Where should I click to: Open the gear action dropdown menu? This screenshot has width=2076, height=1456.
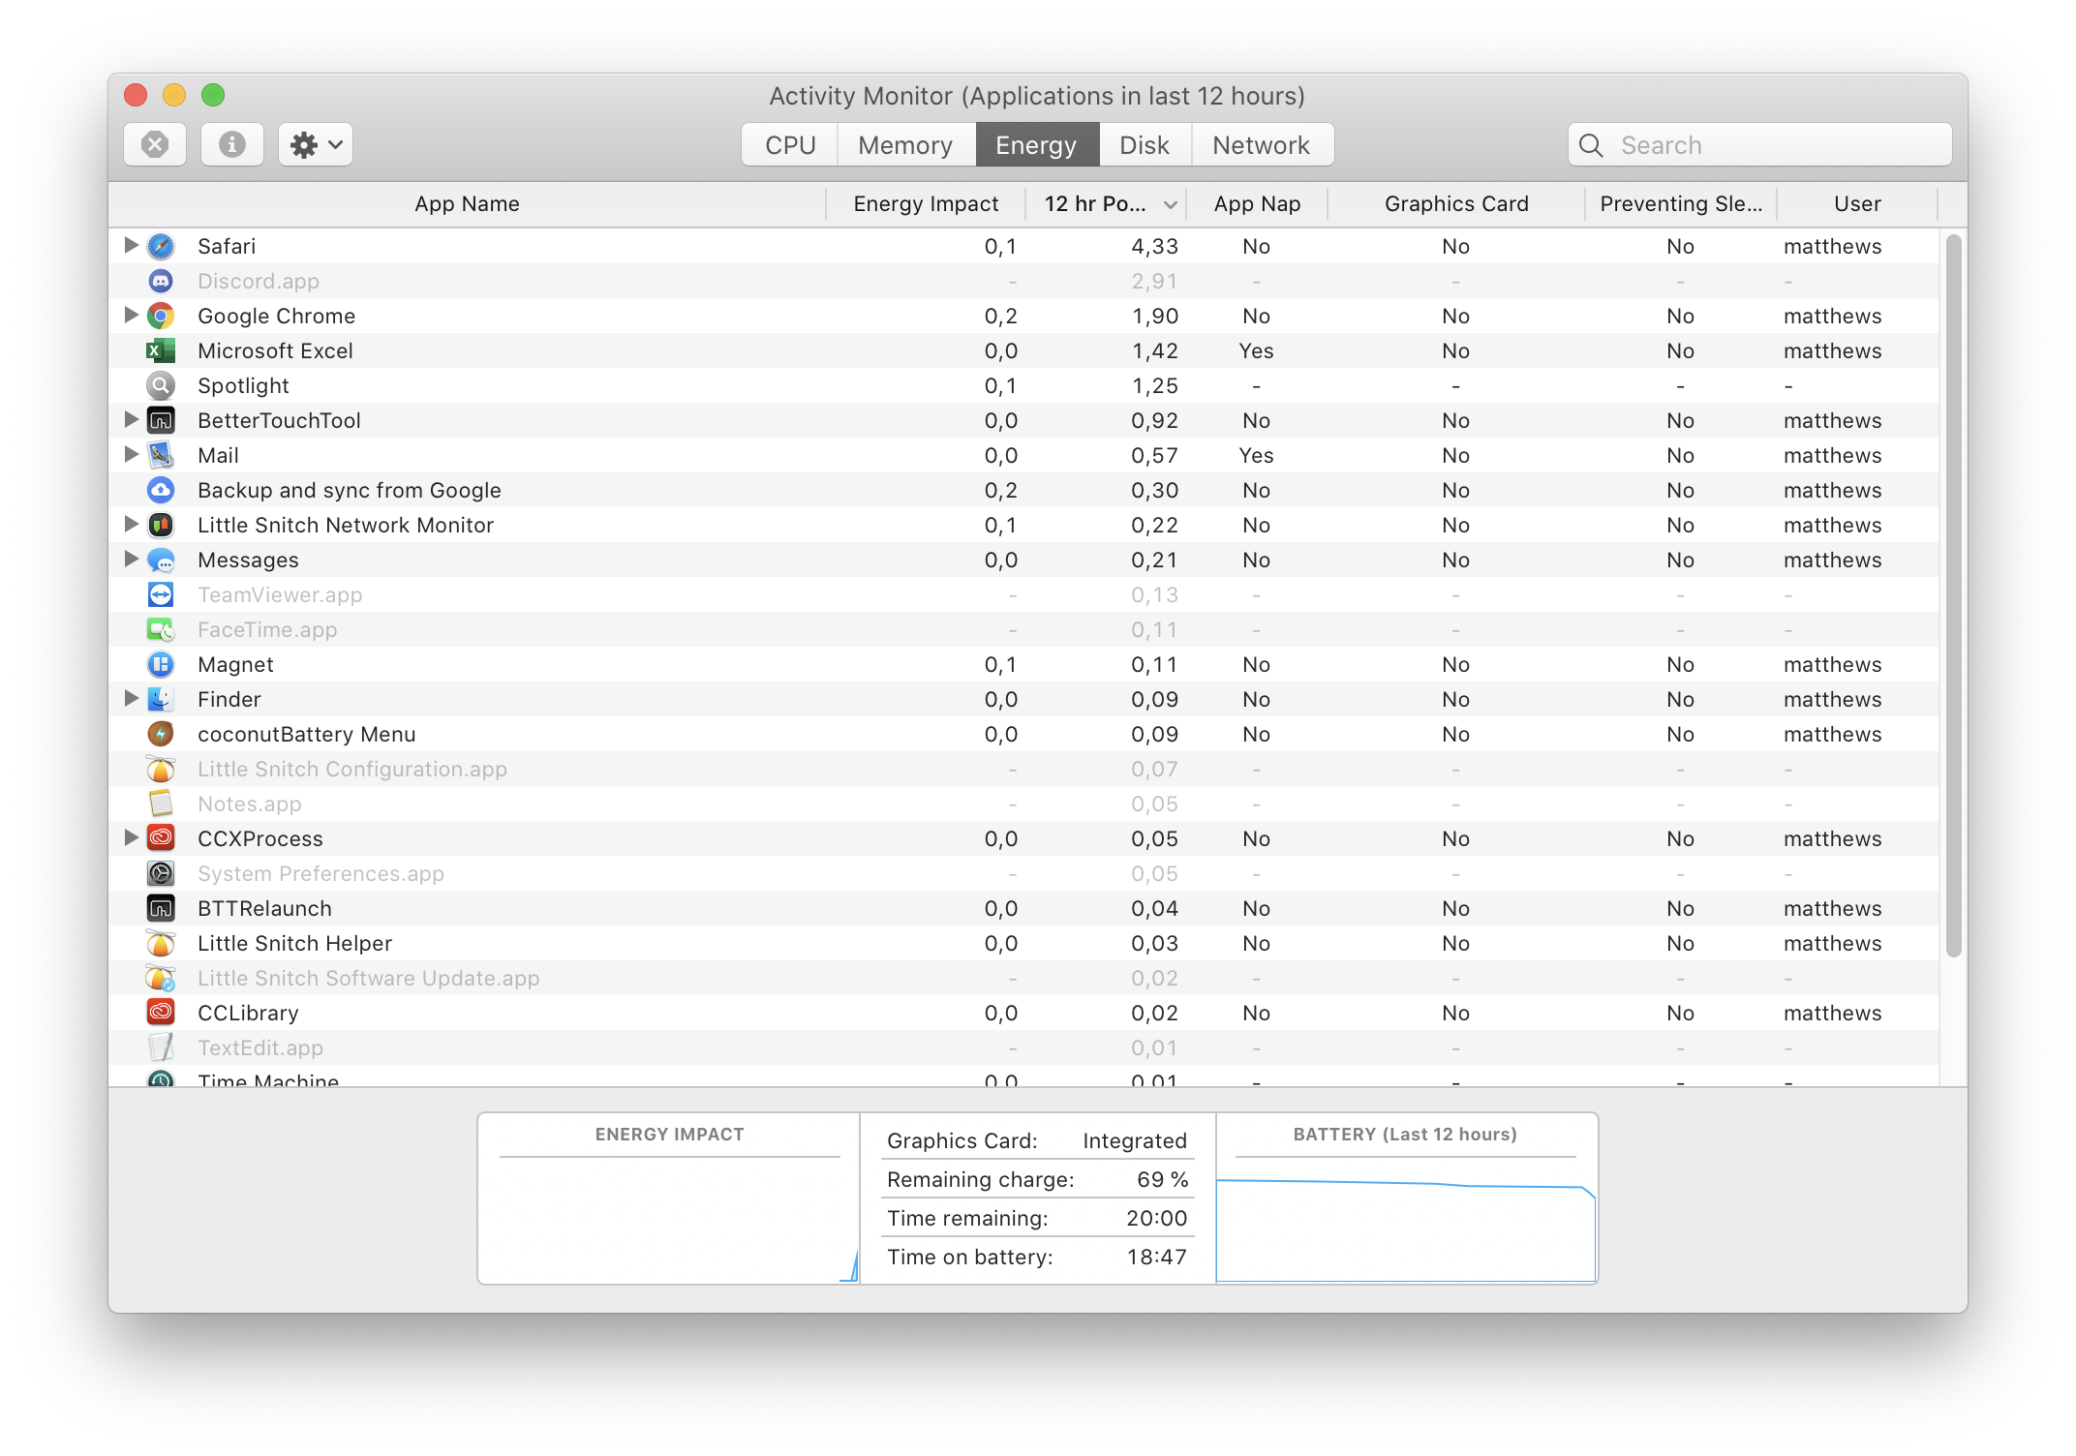point(316,145)
